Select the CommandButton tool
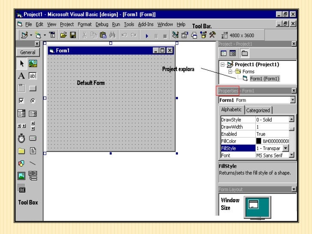 pyautogui.click(x=33, y=88)
